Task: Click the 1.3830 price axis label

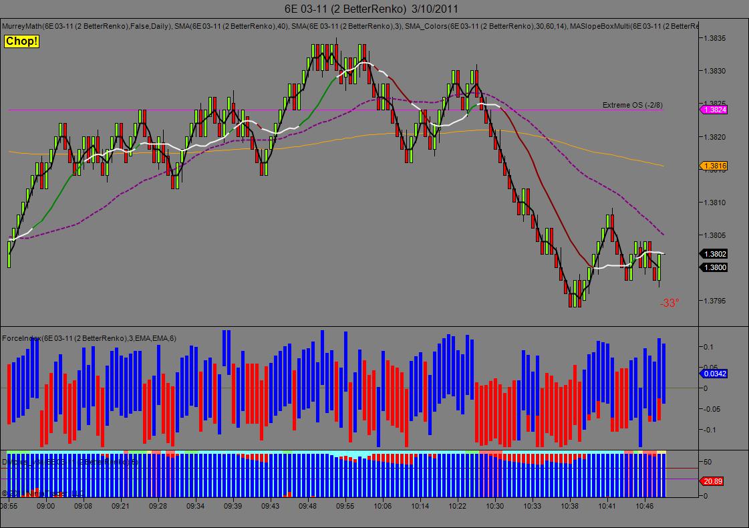Action: [715, 71]
